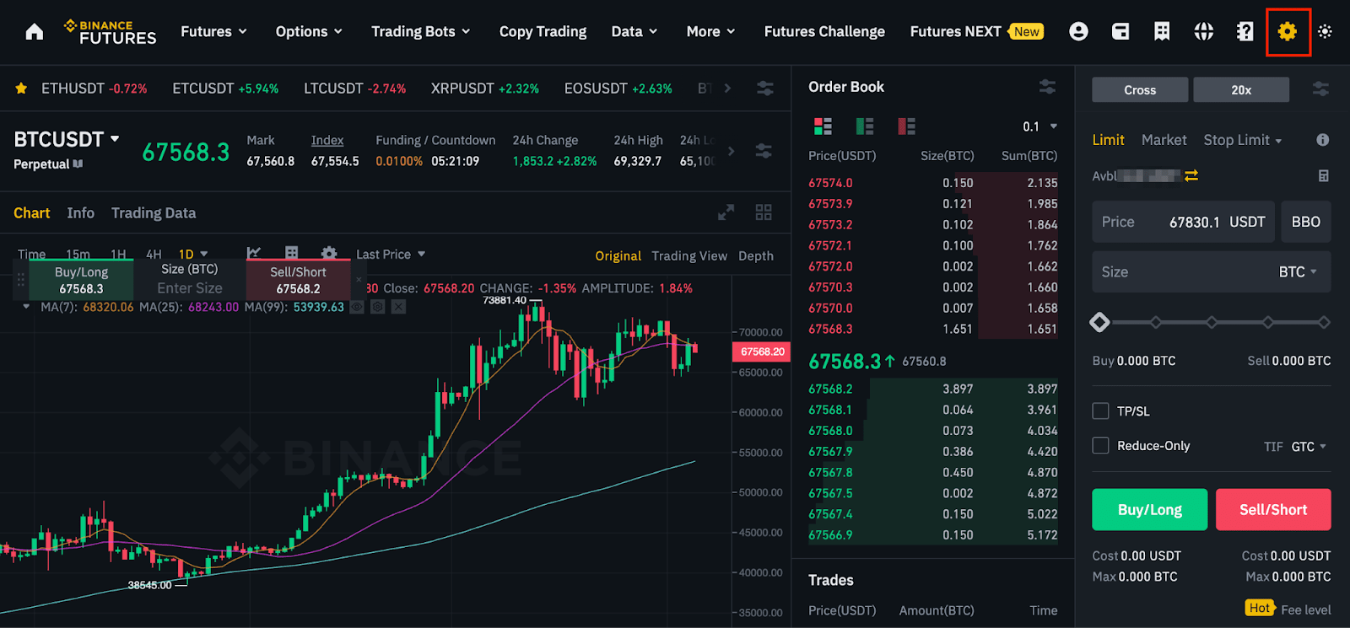Click the Size BTC input field

[x=1212, y=272]
